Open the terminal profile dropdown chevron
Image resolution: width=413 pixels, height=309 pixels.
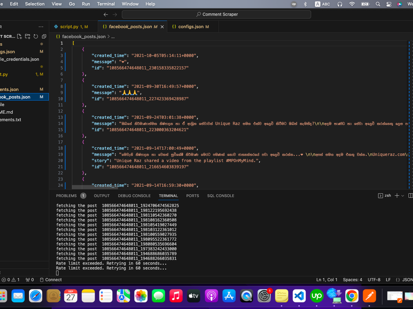pyautogui.click(x=402, y=195)
